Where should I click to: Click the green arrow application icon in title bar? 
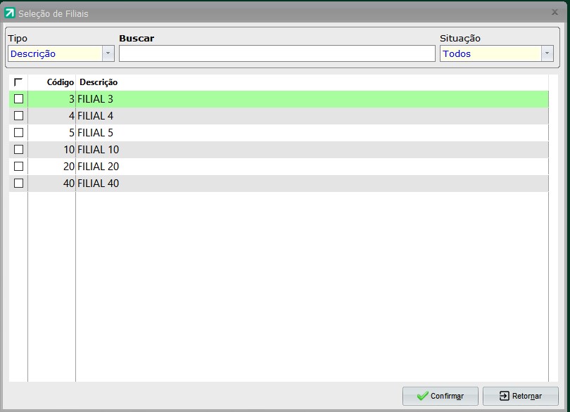point(10,13)
